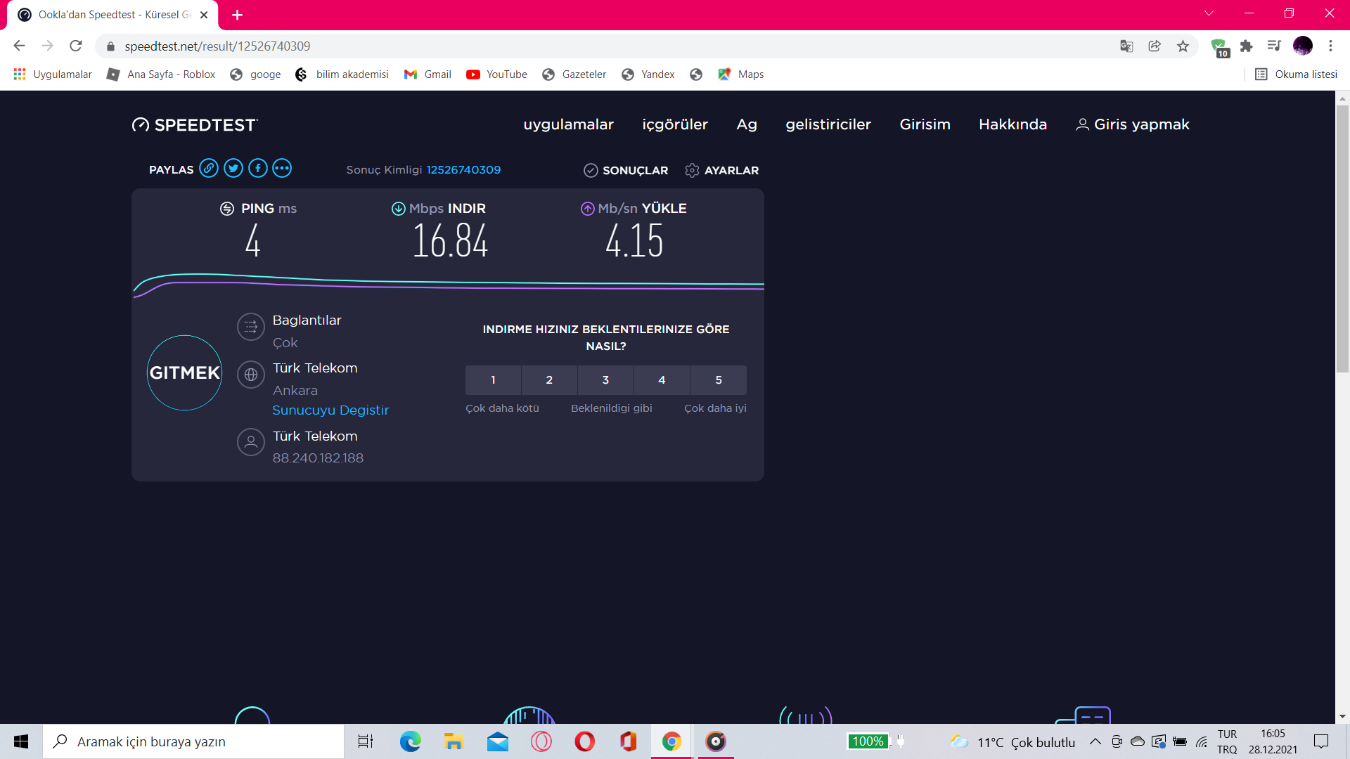
Task: Open the Google Translate page icon
Action: [x=1126, y=46]
